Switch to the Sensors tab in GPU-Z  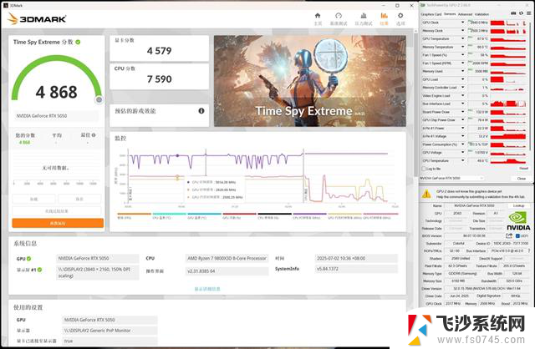pos(450,14)
